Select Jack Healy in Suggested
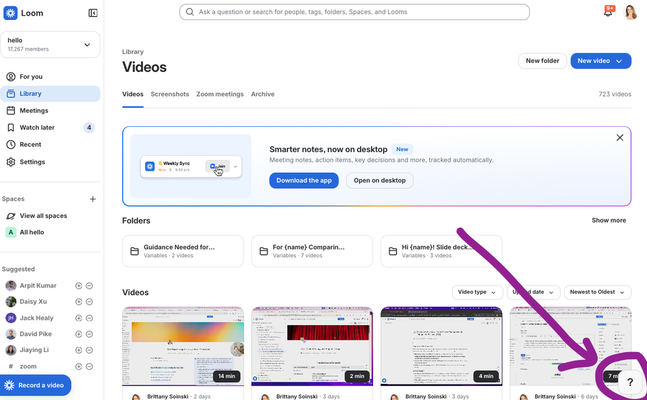The height and width of the screenshot is (400, 647). 36,318
